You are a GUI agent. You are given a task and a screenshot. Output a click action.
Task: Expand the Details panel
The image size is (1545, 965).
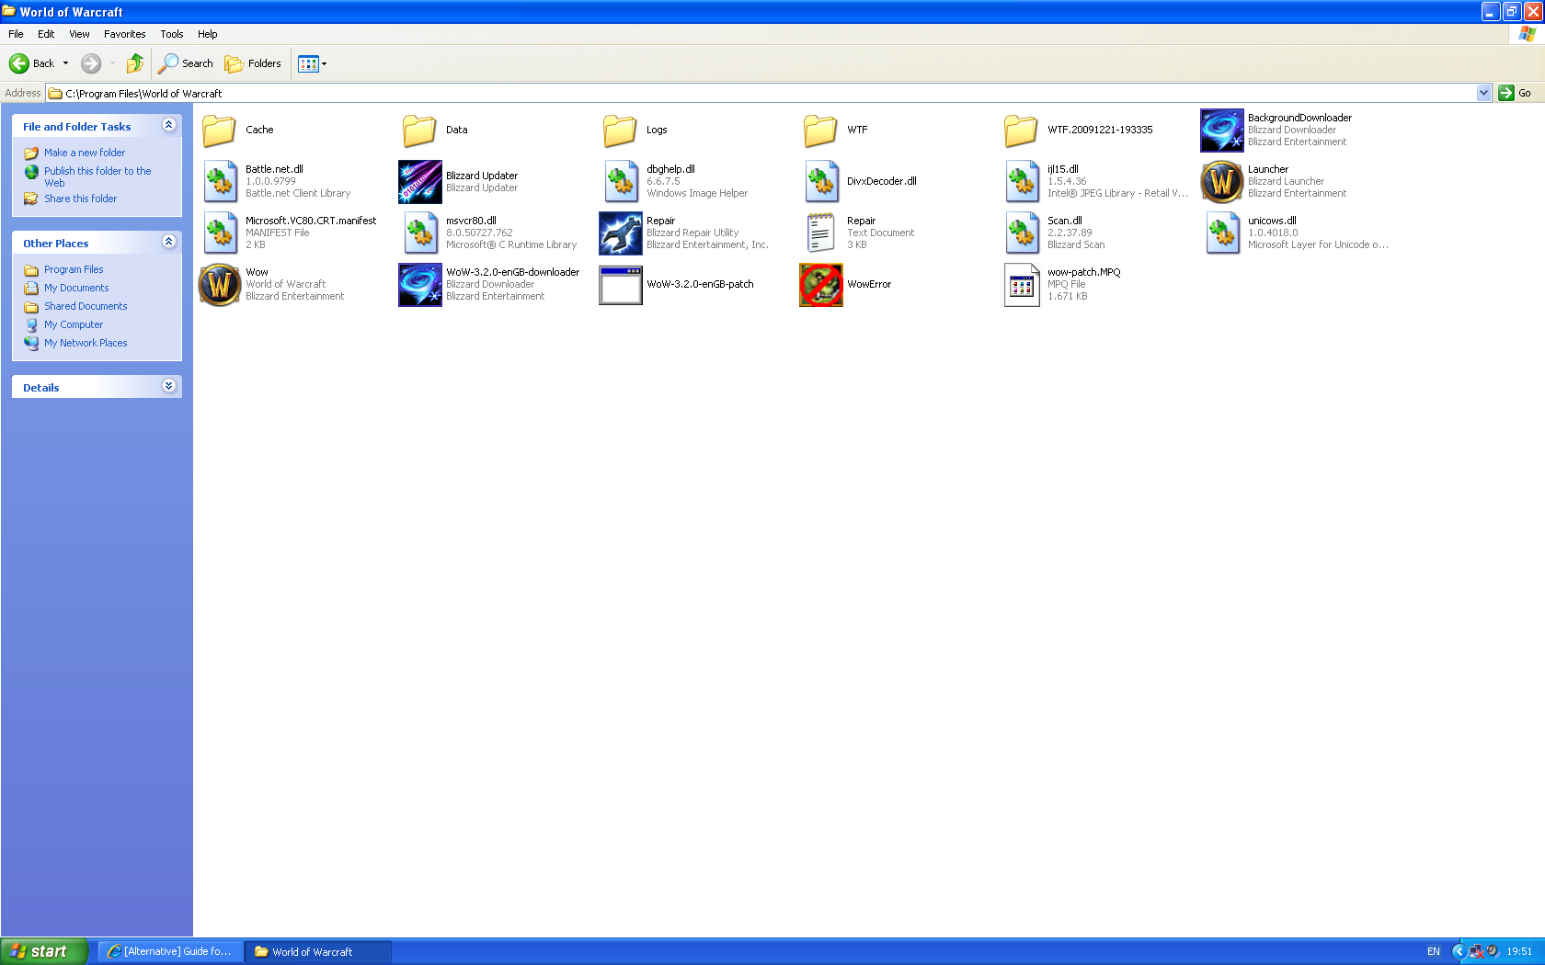coord(168,386)
